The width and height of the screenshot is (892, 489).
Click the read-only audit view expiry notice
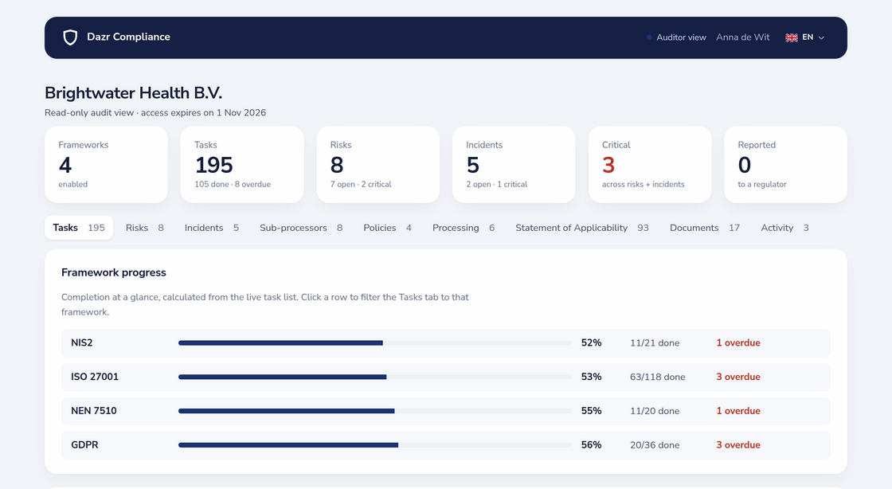coord(155,112)
